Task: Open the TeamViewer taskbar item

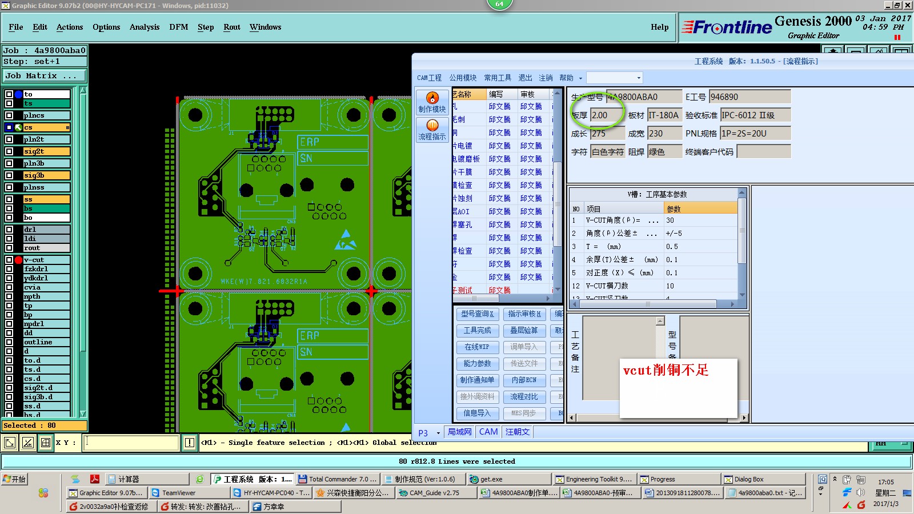Action: coord(189,492)
